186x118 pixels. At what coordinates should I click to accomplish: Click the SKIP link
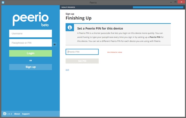pos(67,70)
